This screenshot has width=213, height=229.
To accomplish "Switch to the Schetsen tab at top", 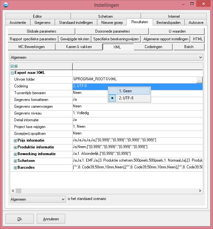I will [x=106, y=16].
